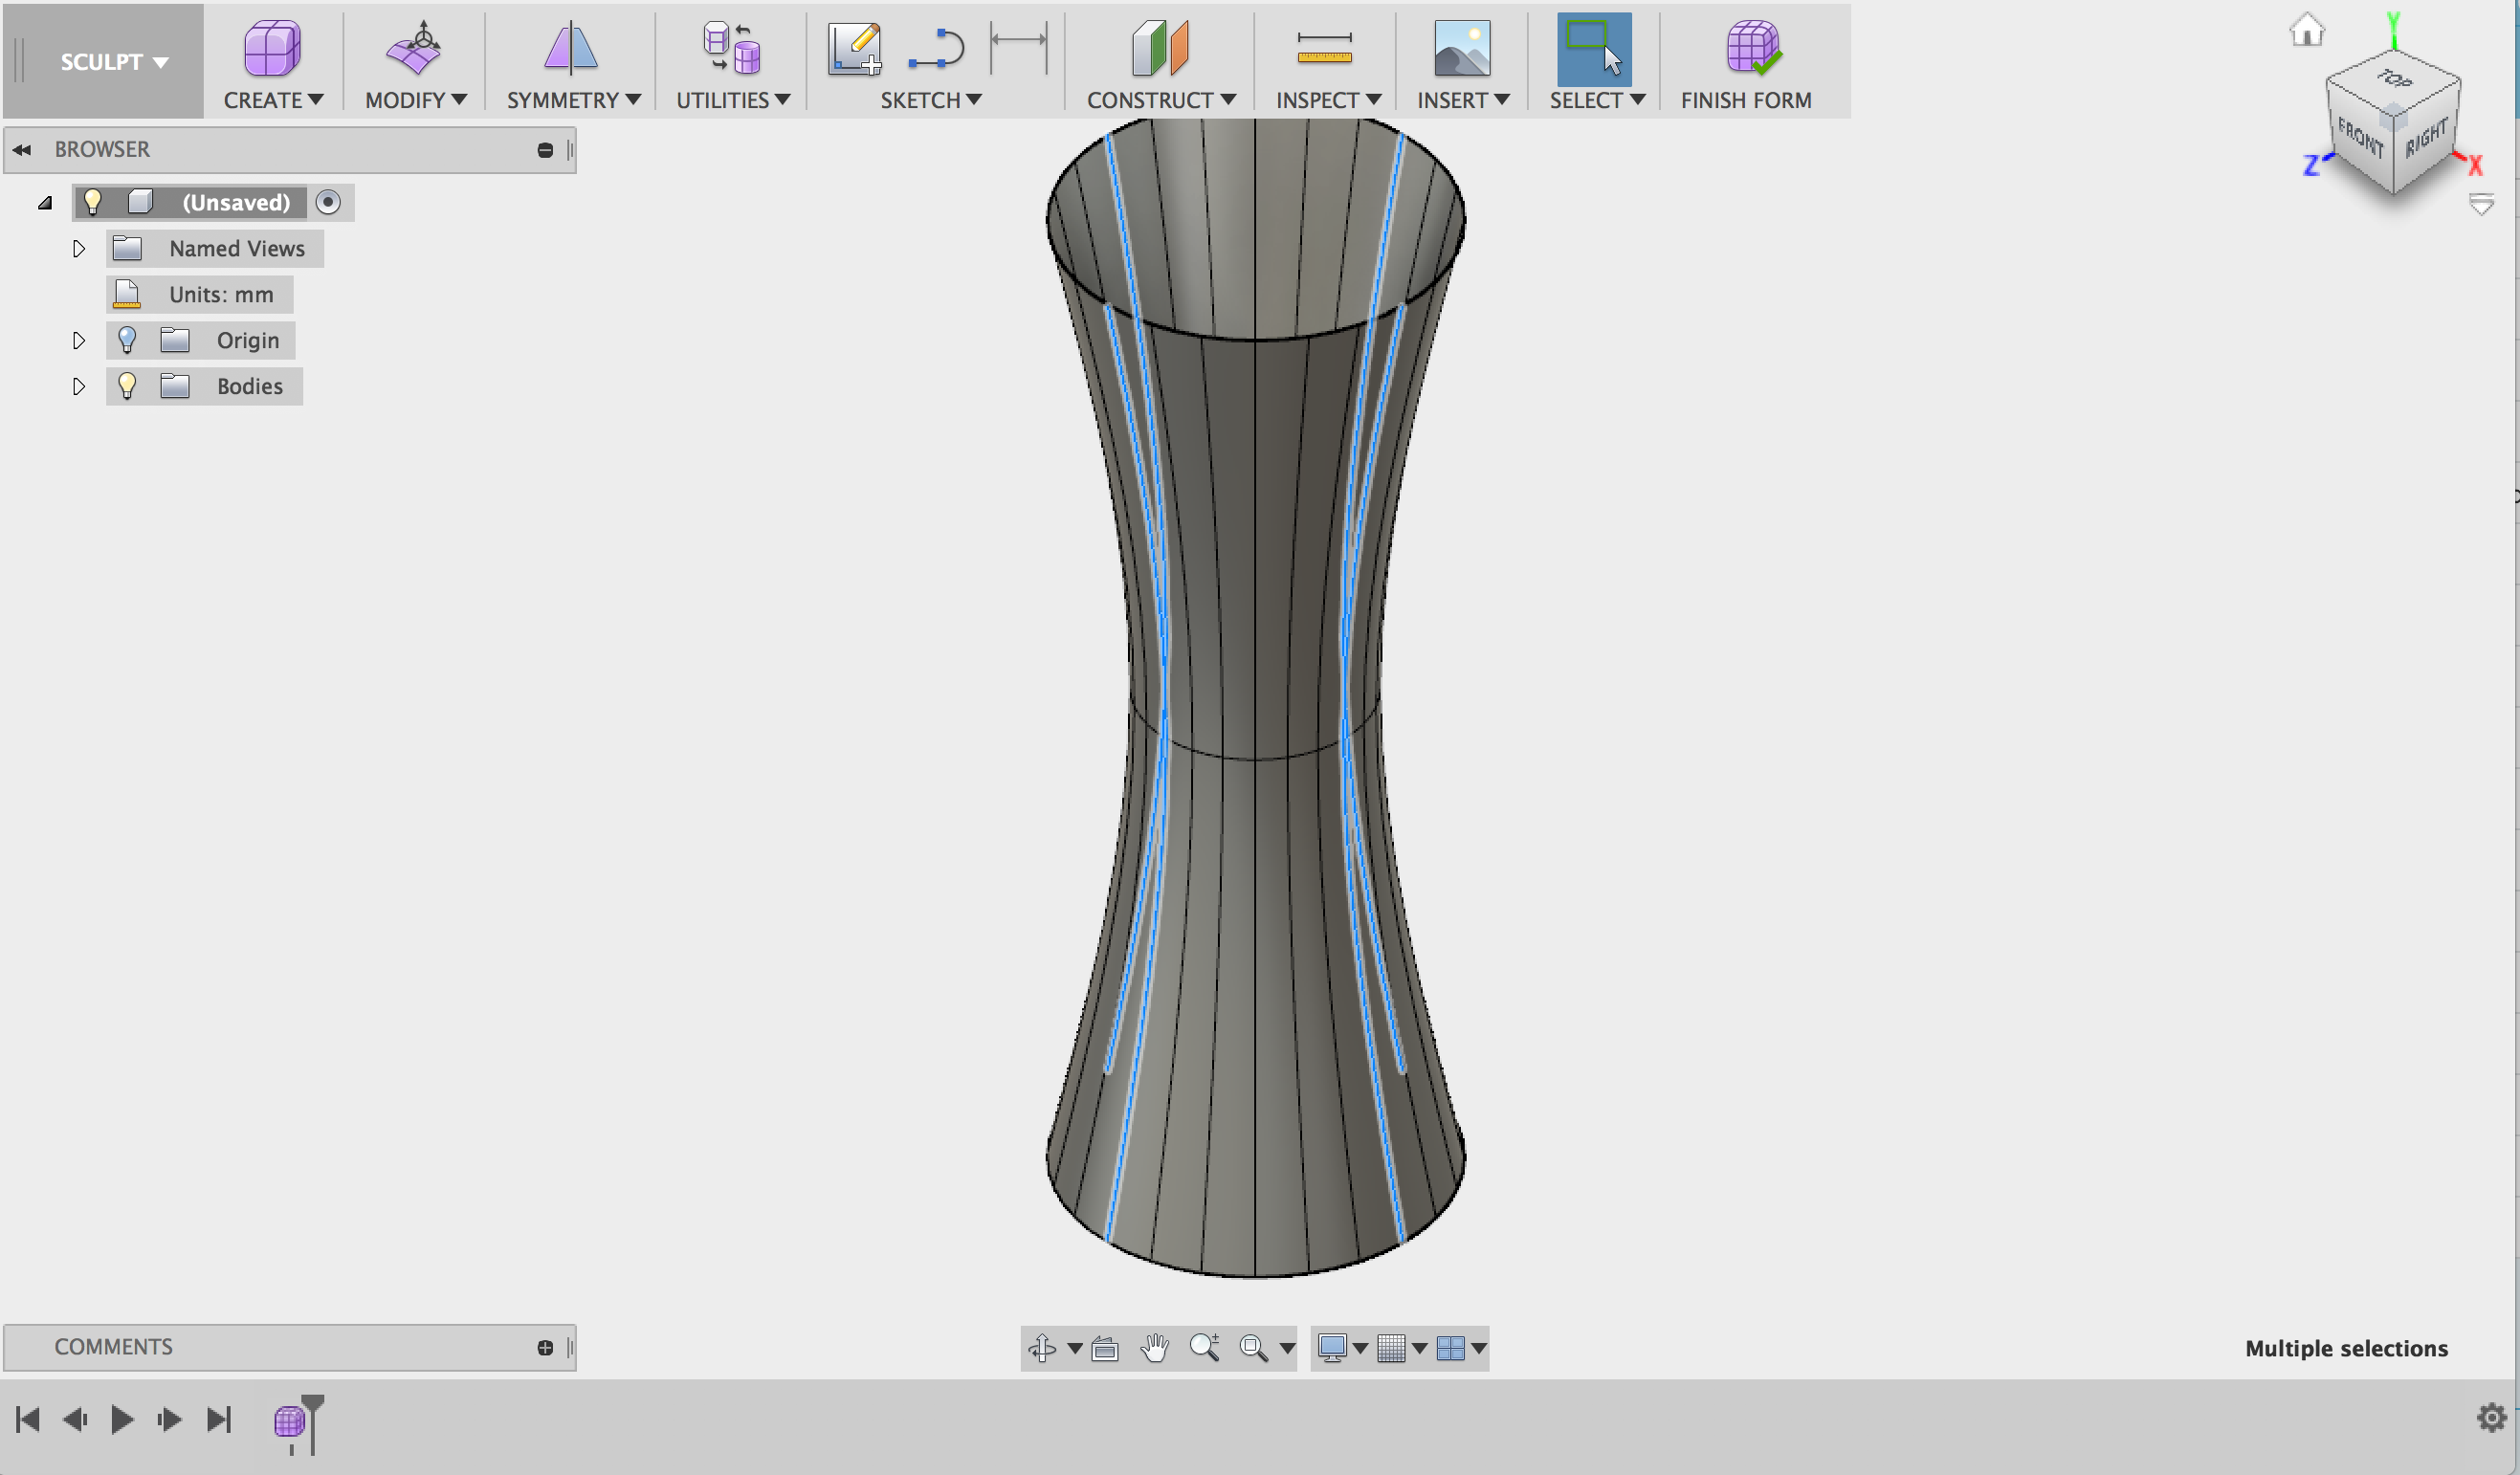The image size is (2520, 1475).
Task: Expand the Origin folder
Action: click(79, 340)
